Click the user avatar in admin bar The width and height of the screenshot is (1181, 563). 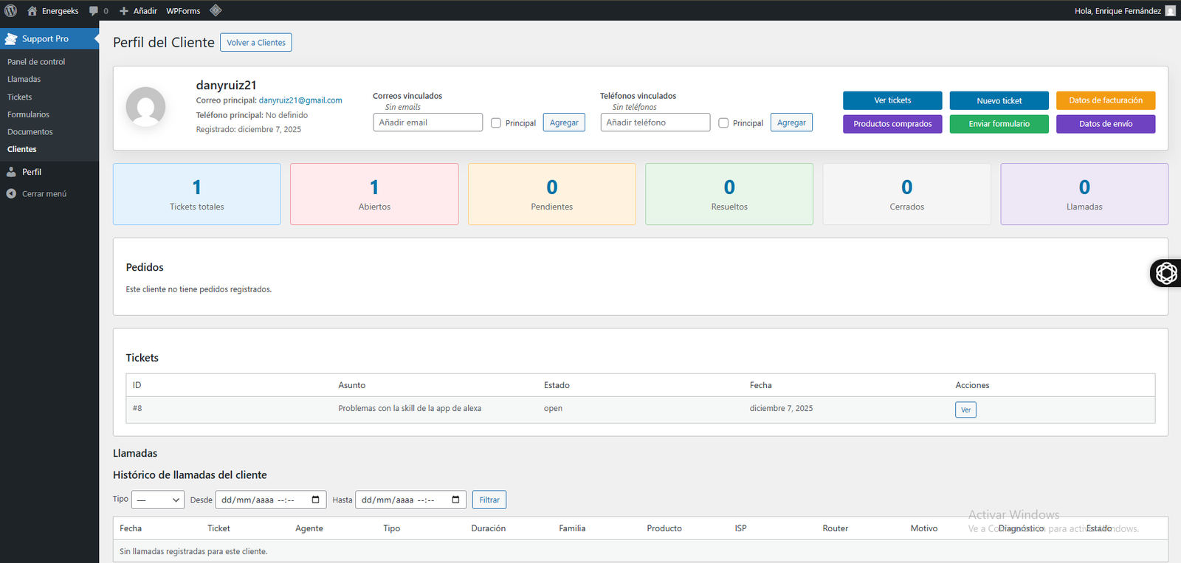1170,11
